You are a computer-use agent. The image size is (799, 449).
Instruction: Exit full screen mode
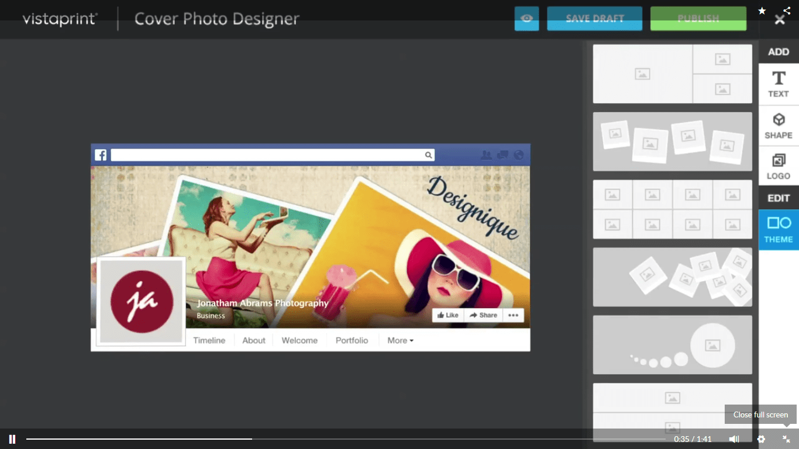click(x=787, y=439)
